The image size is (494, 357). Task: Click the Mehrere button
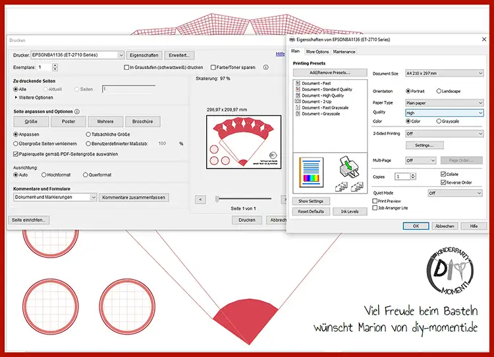pyautogui.click(x=105, y=122)
